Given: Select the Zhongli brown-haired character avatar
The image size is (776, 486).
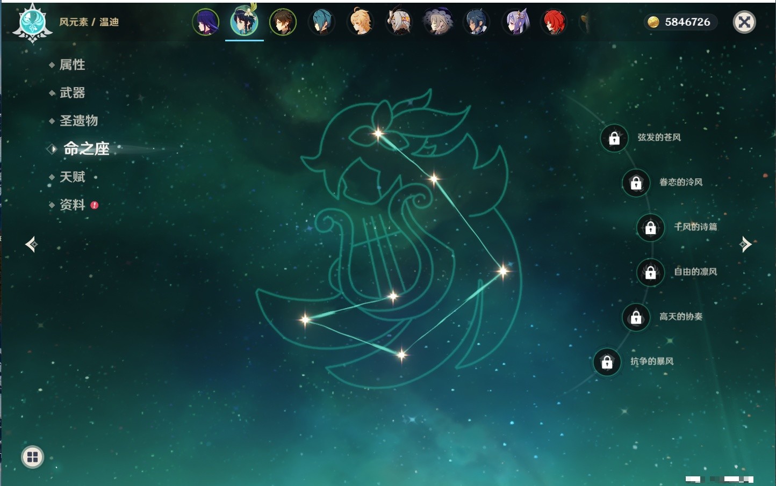Looking at the screenshot, I should coord(283,22).
